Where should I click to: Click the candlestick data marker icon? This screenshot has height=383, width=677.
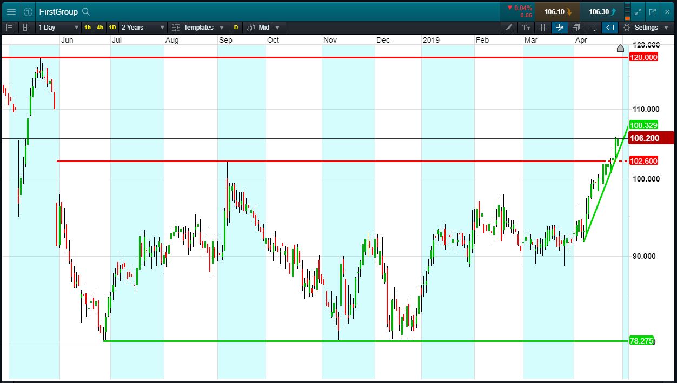[x=593, y=28]
